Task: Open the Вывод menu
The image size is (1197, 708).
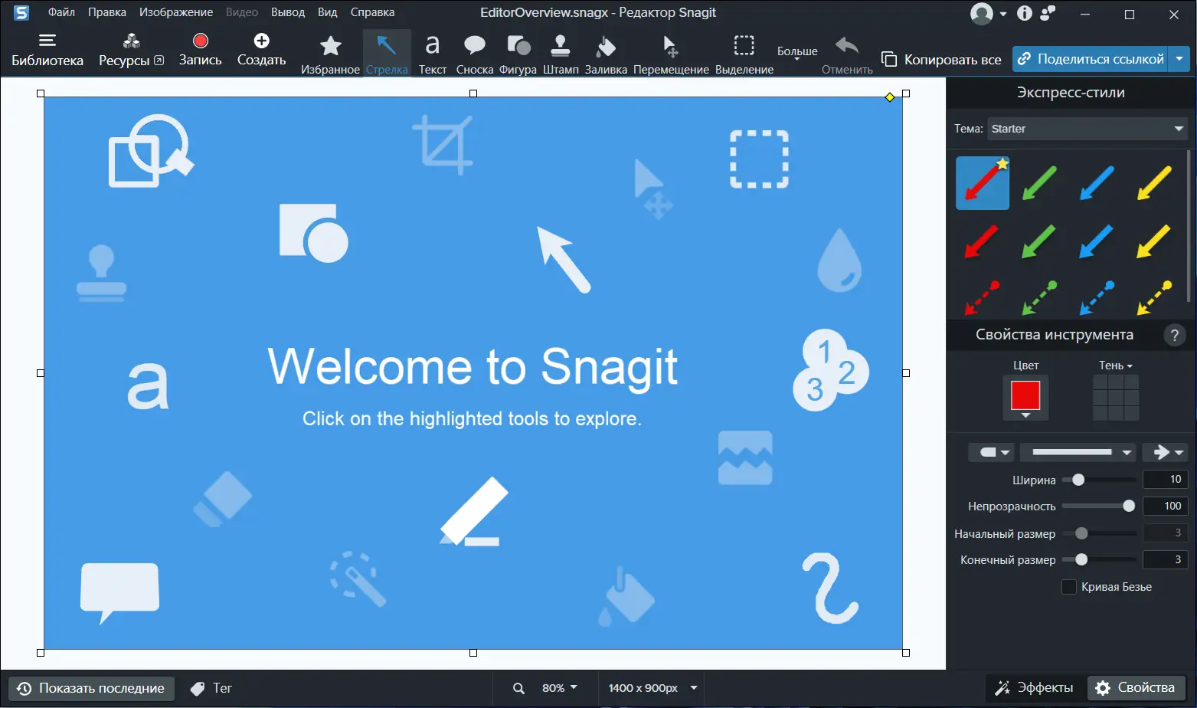Action: pyautogui.click(x=288, y=11)
